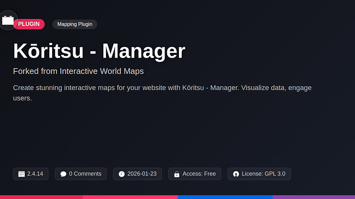Screen dimensions: 355x199
Task: Click the License: GPL 3.0 label
Action: pos(263,174)
